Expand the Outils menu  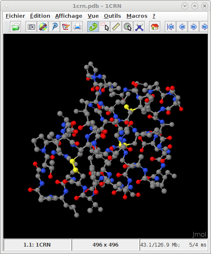(x=113, y=16)
